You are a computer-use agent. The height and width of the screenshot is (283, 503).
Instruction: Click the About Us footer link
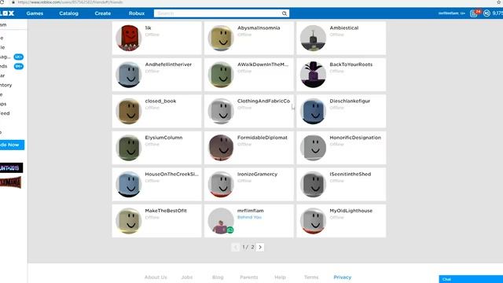point(156,277)
